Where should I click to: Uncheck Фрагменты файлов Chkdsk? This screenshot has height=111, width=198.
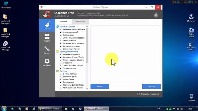point(61,85)
